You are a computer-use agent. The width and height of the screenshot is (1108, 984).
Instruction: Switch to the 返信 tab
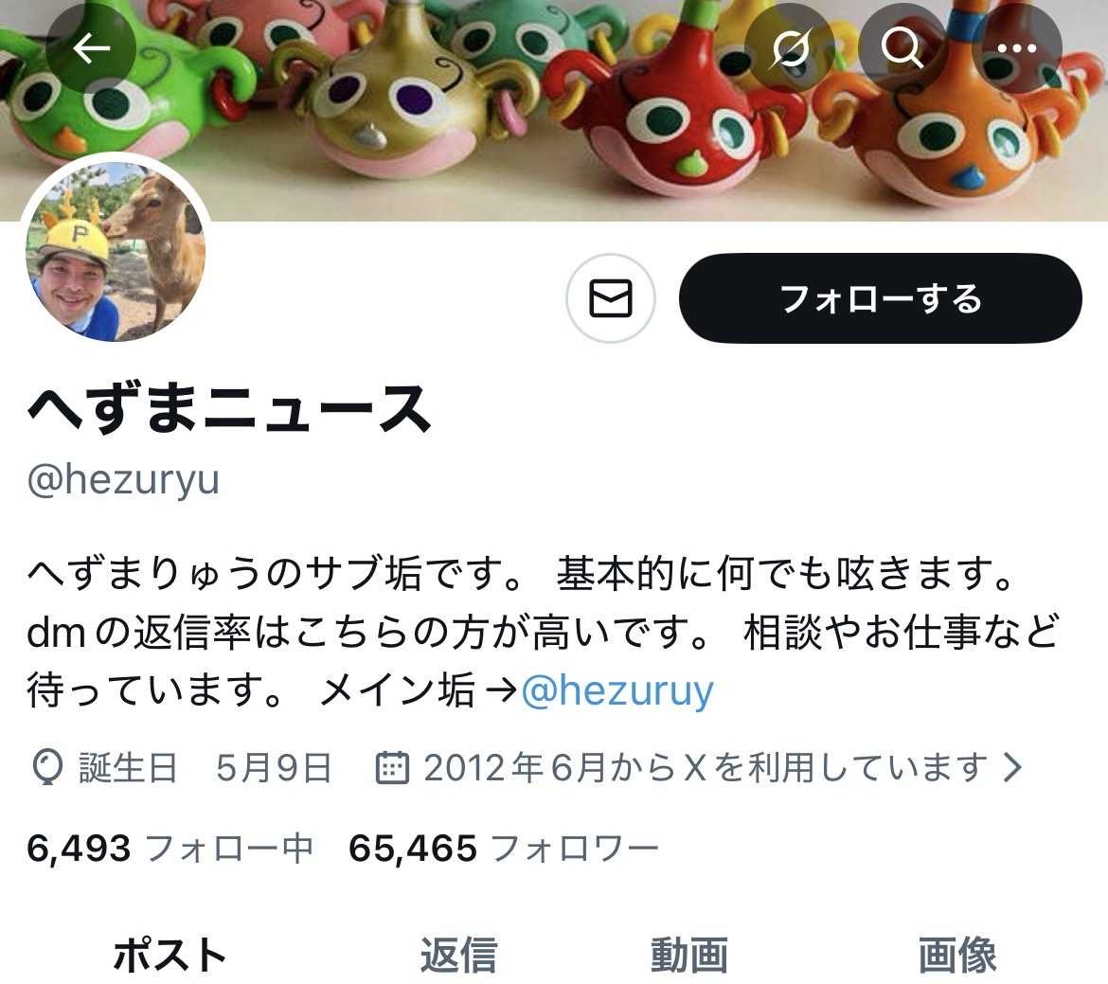(458, 955)
